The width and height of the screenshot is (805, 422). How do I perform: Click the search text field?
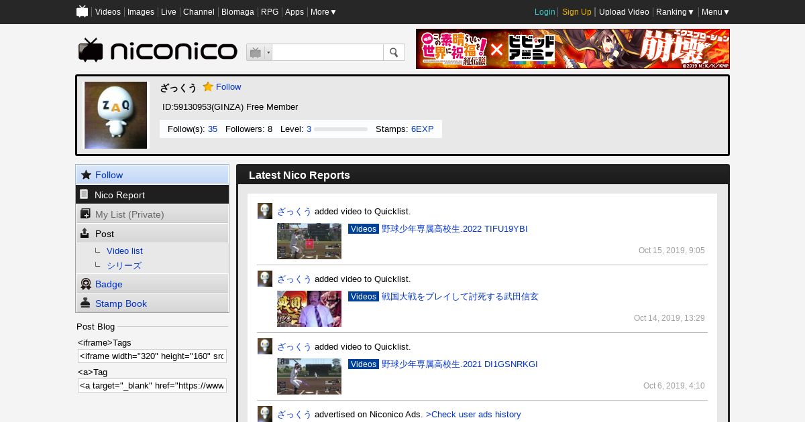coord(327,52)
